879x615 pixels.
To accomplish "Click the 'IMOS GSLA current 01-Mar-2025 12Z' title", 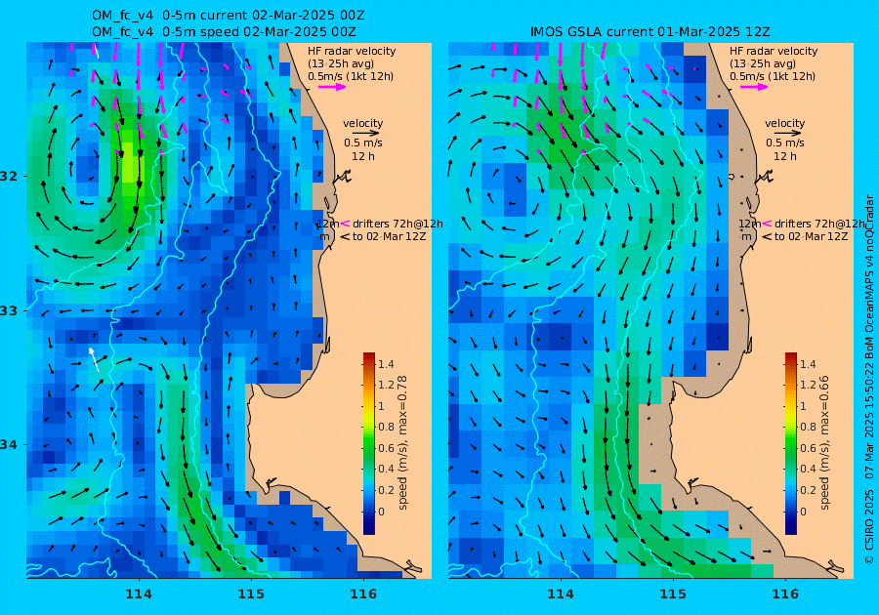I will pyautogui.click(x=649, y=31).
